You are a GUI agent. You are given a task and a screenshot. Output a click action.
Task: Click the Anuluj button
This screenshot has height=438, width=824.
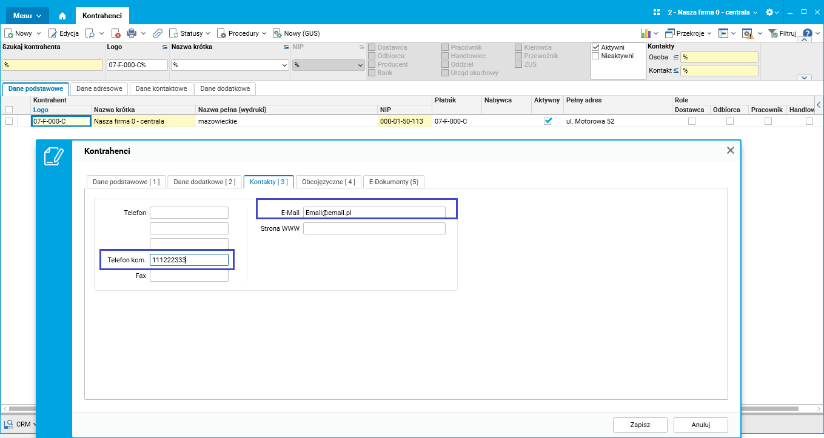point(701,425)
